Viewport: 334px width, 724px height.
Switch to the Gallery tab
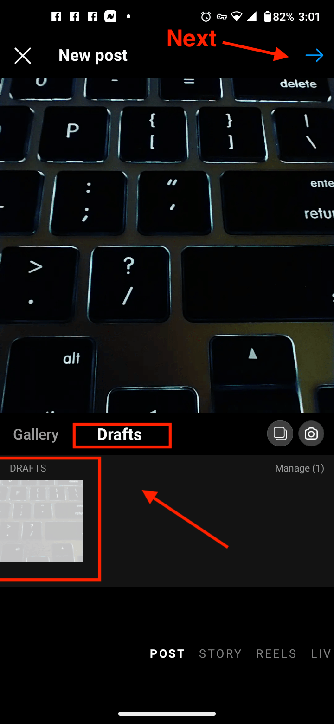tap(36, 434)
